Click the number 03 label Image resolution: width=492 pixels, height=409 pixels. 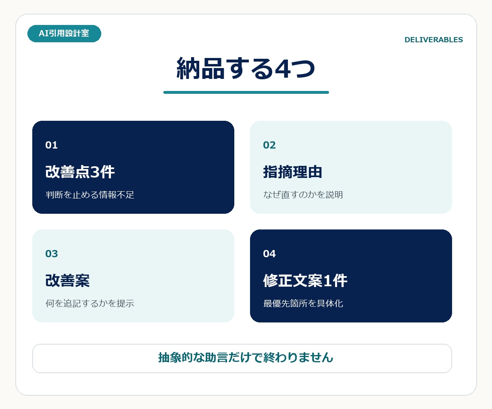(x=52, y=254)
